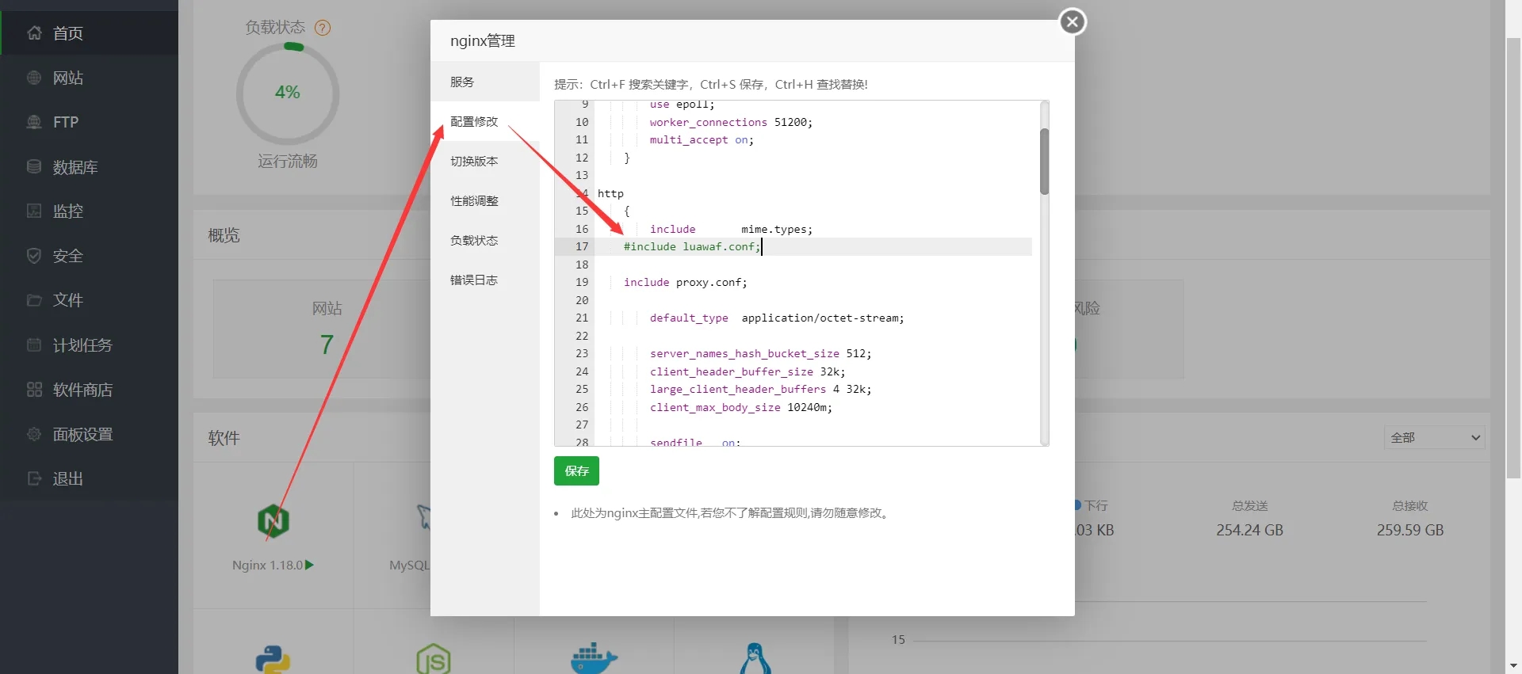
Task: Click the 'include proxy.conf;' line
Action: point(685,282)
